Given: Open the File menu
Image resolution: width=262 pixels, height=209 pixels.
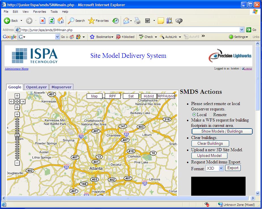Looking at the screenshot, I should point(6,12).
